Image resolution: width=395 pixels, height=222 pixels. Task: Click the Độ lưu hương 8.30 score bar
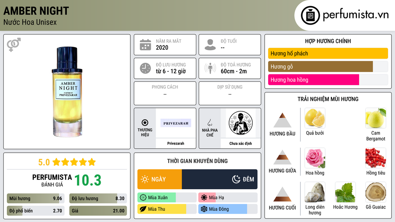[x=98, y=198]
